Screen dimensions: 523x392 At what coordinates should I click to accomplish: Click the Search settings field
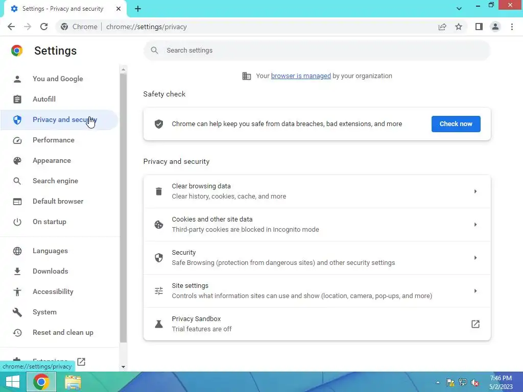(317, 51)
